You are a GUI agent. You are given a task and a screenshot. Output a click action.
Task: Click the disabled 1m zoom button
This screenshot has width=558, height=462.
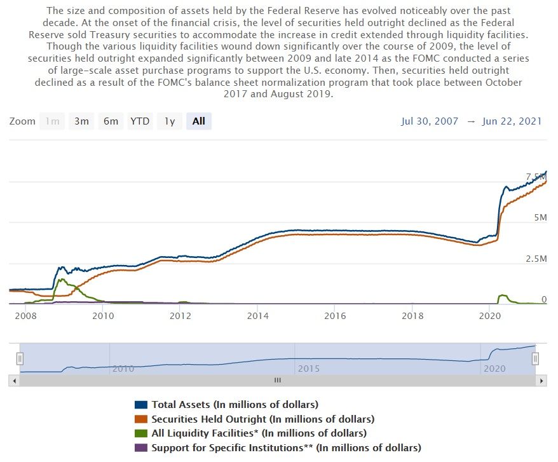(x=52, y=121)
